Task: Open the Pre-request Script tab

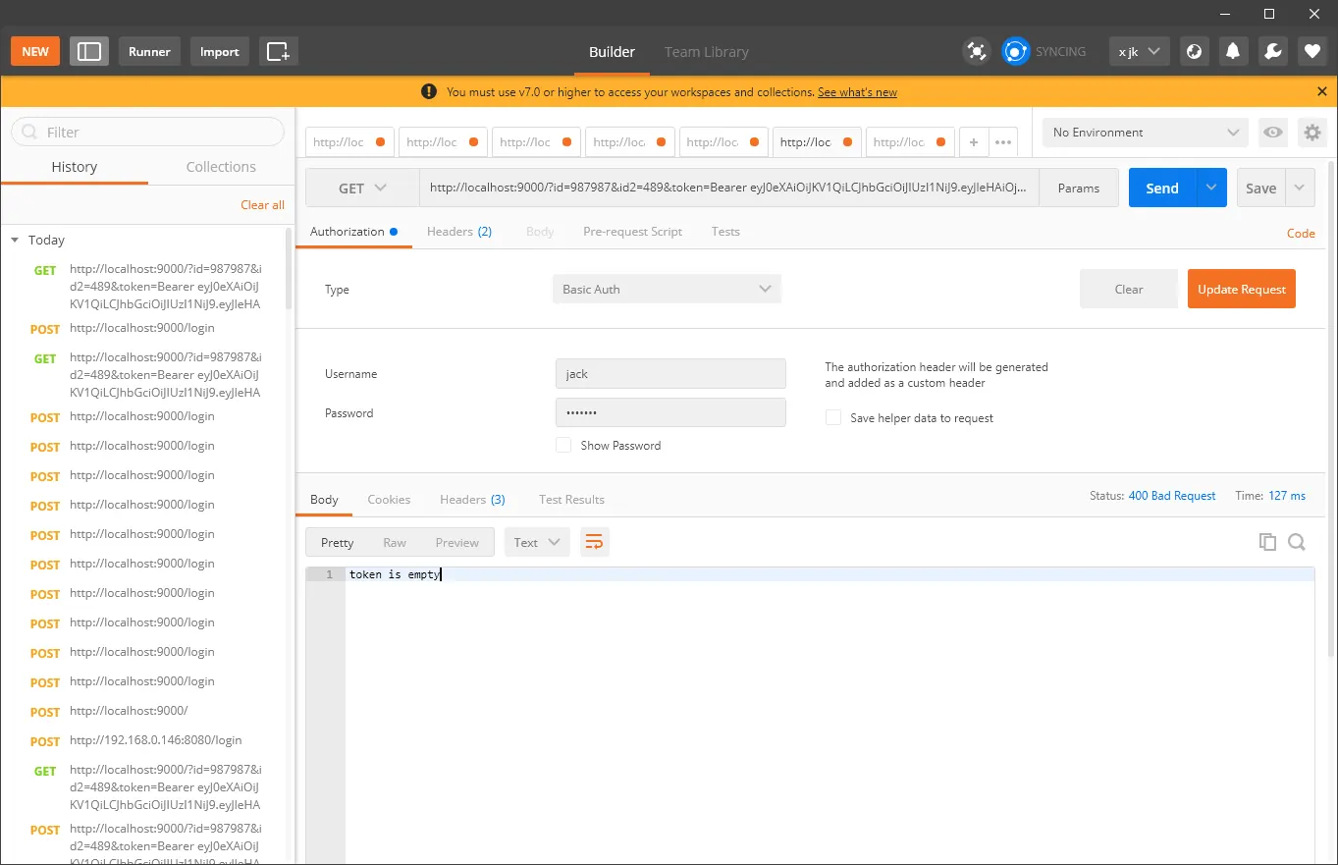Action: pyautogui.click(x=632, y=232)
